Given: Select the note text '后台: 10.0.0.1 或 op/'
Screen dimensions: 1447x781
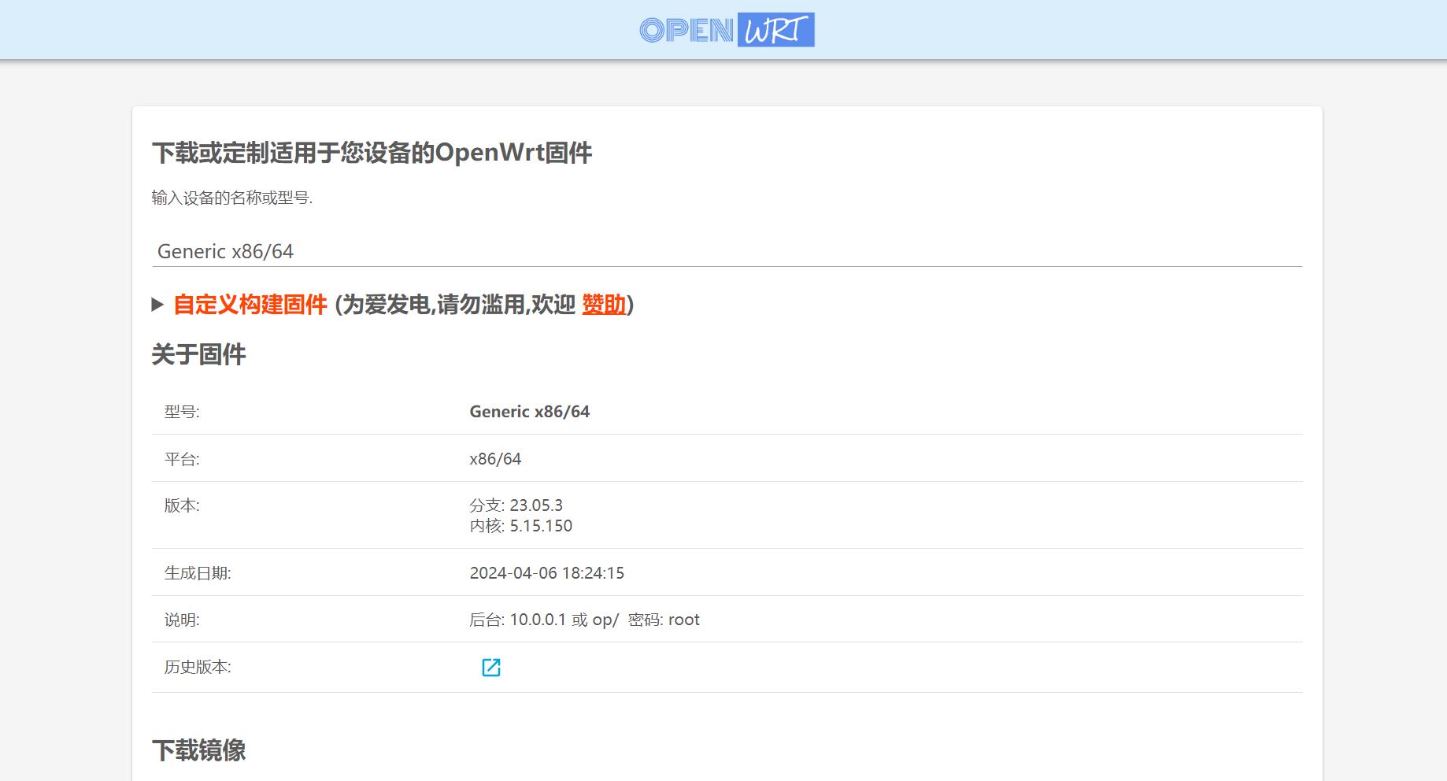Looking at the screenshot, I should click(545, 620).
